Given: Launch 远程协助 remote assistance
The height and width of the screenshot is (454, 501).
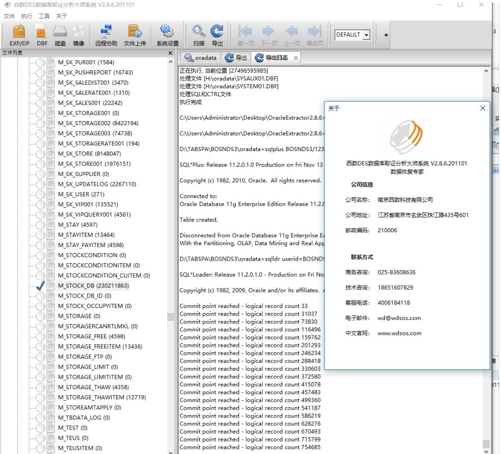Looking at the screenshot, I should coord(106,35).
